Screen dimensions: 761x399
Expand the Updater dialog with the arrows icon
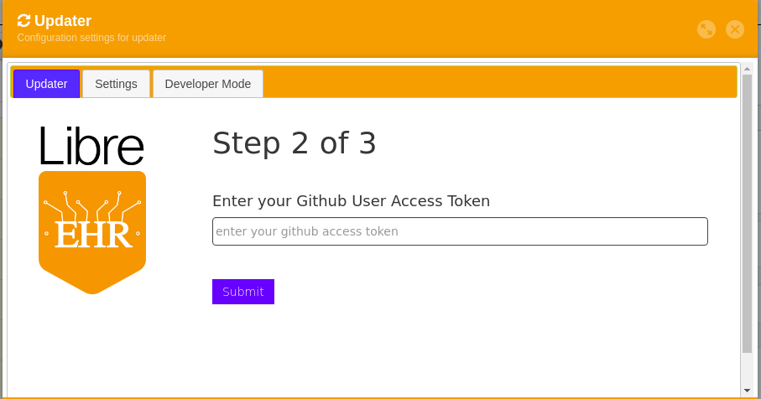click(x=706, y=29)
